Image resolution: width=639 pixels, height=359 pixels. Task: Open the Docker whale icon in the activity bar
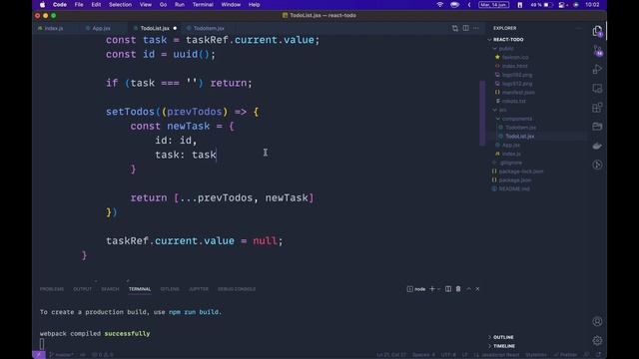point(597,146)
